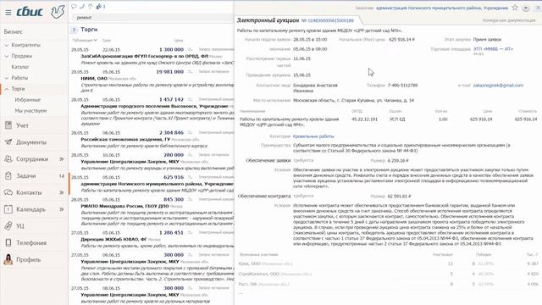
Task: Expand the Календарь double-chevron submenu
Action: tap(62, 209)
